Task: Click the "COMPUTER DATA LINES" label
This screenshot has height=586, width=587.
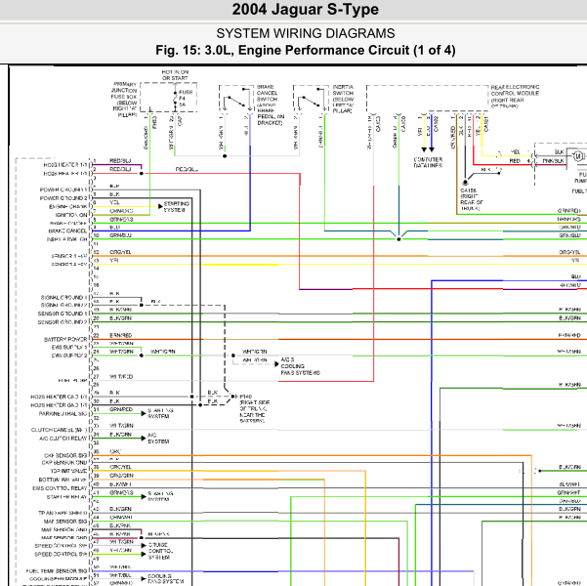Action: (x=428, y=162)
